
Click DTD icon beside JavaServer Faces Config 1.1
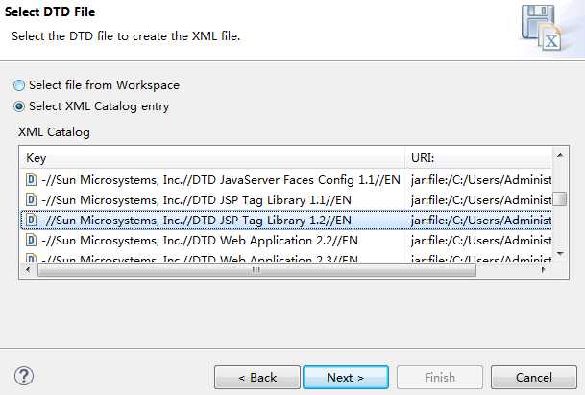pos(31,178)
